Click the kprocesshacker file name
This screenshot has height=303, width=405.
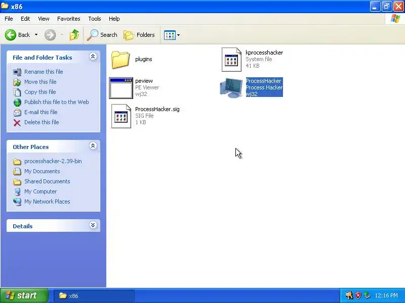tap(264, 53)
